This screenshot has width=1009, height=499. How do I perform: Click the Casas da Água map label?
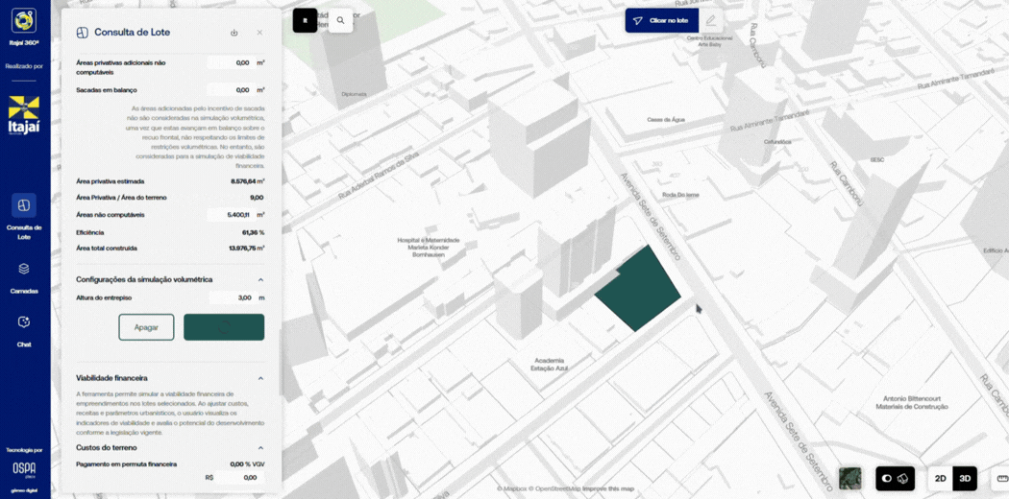(665, 119)
